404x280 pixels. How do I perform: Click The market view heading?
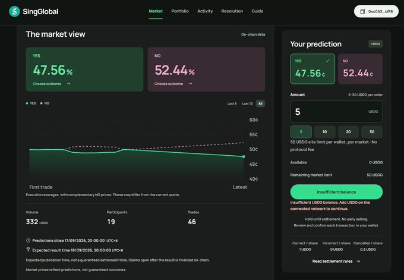(55, 34)
